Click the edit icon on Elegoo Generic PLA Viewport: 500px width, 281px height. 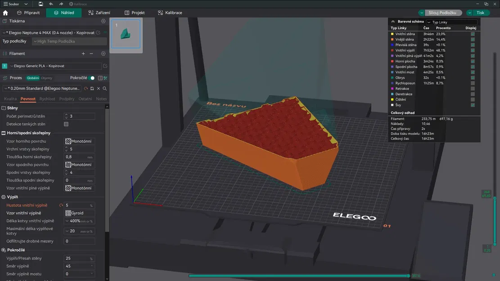click(x=105, y=66)
